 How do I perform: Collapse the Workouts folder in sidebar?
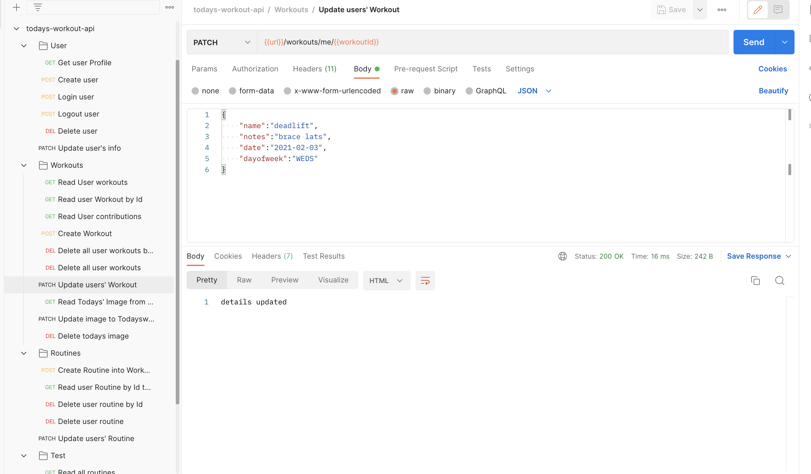point(23,165)
